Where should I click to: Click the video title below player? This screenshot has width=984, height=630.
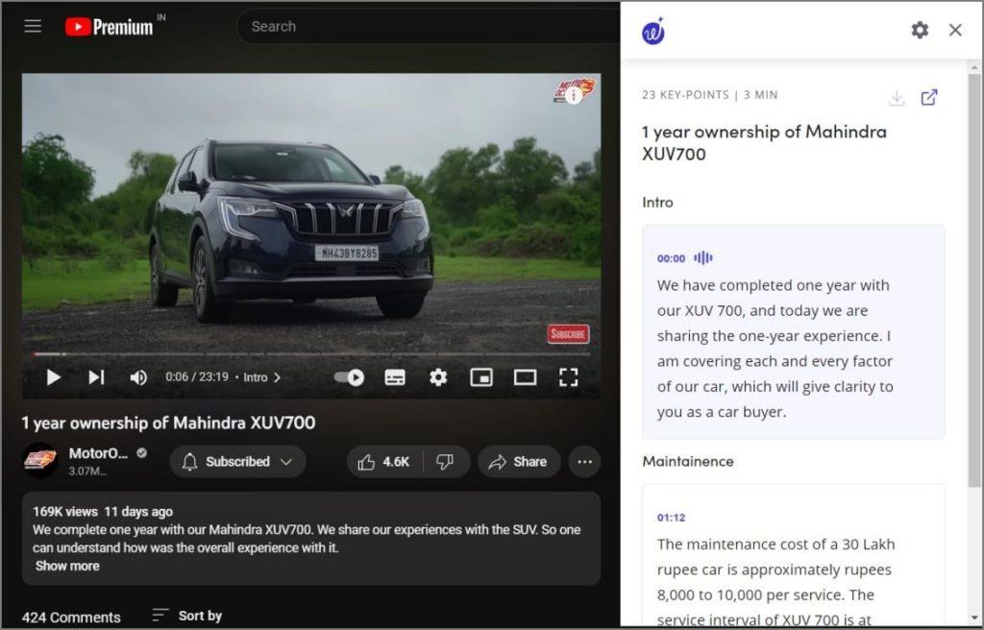(168, 423)
